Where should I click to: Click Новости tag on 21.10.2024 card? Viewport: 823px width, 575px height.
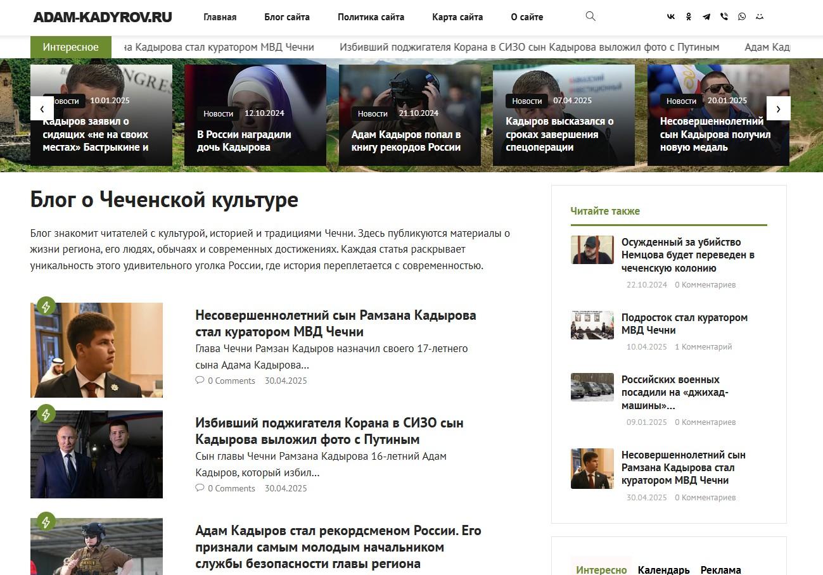(373, 113)
